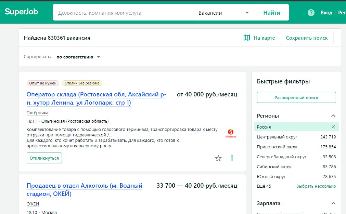Click the от 40 000 руб./месяц salary
The image size is (346, 214).
coord(207,94)
